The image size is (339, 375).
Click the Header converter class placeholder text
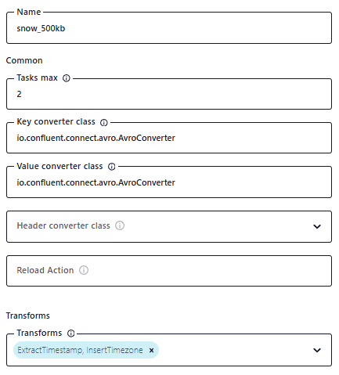tap(63, 225)
